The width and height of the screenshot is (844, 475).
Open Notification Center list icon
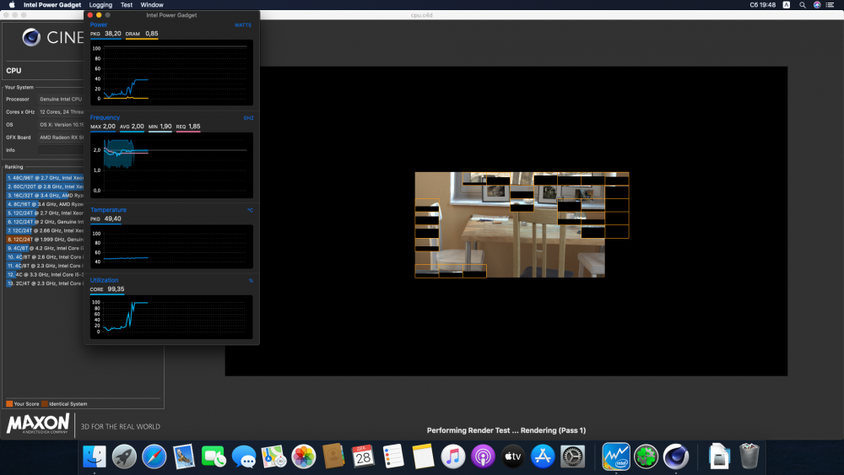(830, 5)
